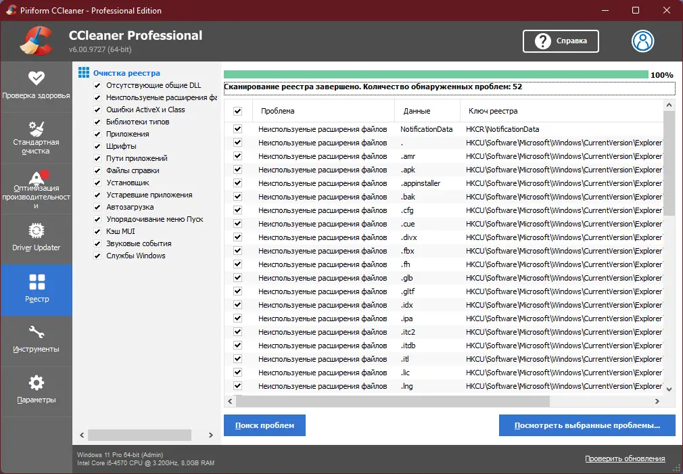The image size is (683, 474).
Task: Open the user account profile icon
Action: tap(642, 41)
